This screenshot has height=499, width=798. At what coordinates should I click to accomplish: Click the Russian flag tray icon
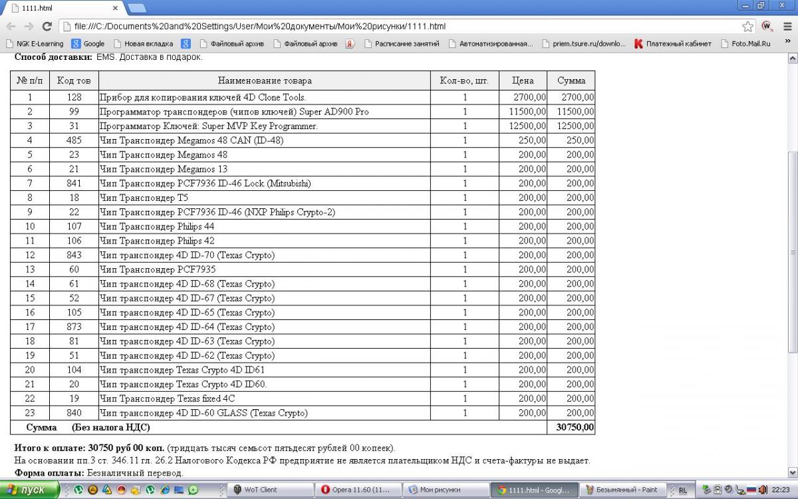click(751, 490)
